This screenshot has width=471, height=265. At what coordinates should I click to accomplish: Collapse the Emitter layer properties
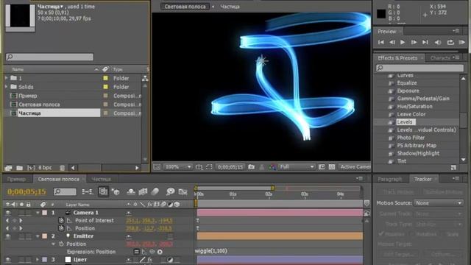[38, 236]
